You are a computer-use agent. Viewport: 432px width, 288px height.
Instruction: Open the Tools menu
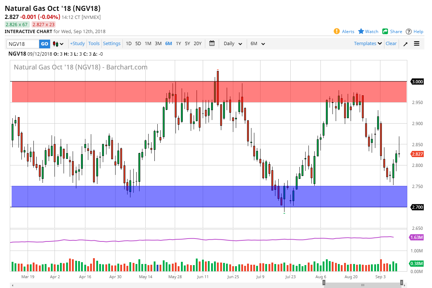tap(94, 43)
